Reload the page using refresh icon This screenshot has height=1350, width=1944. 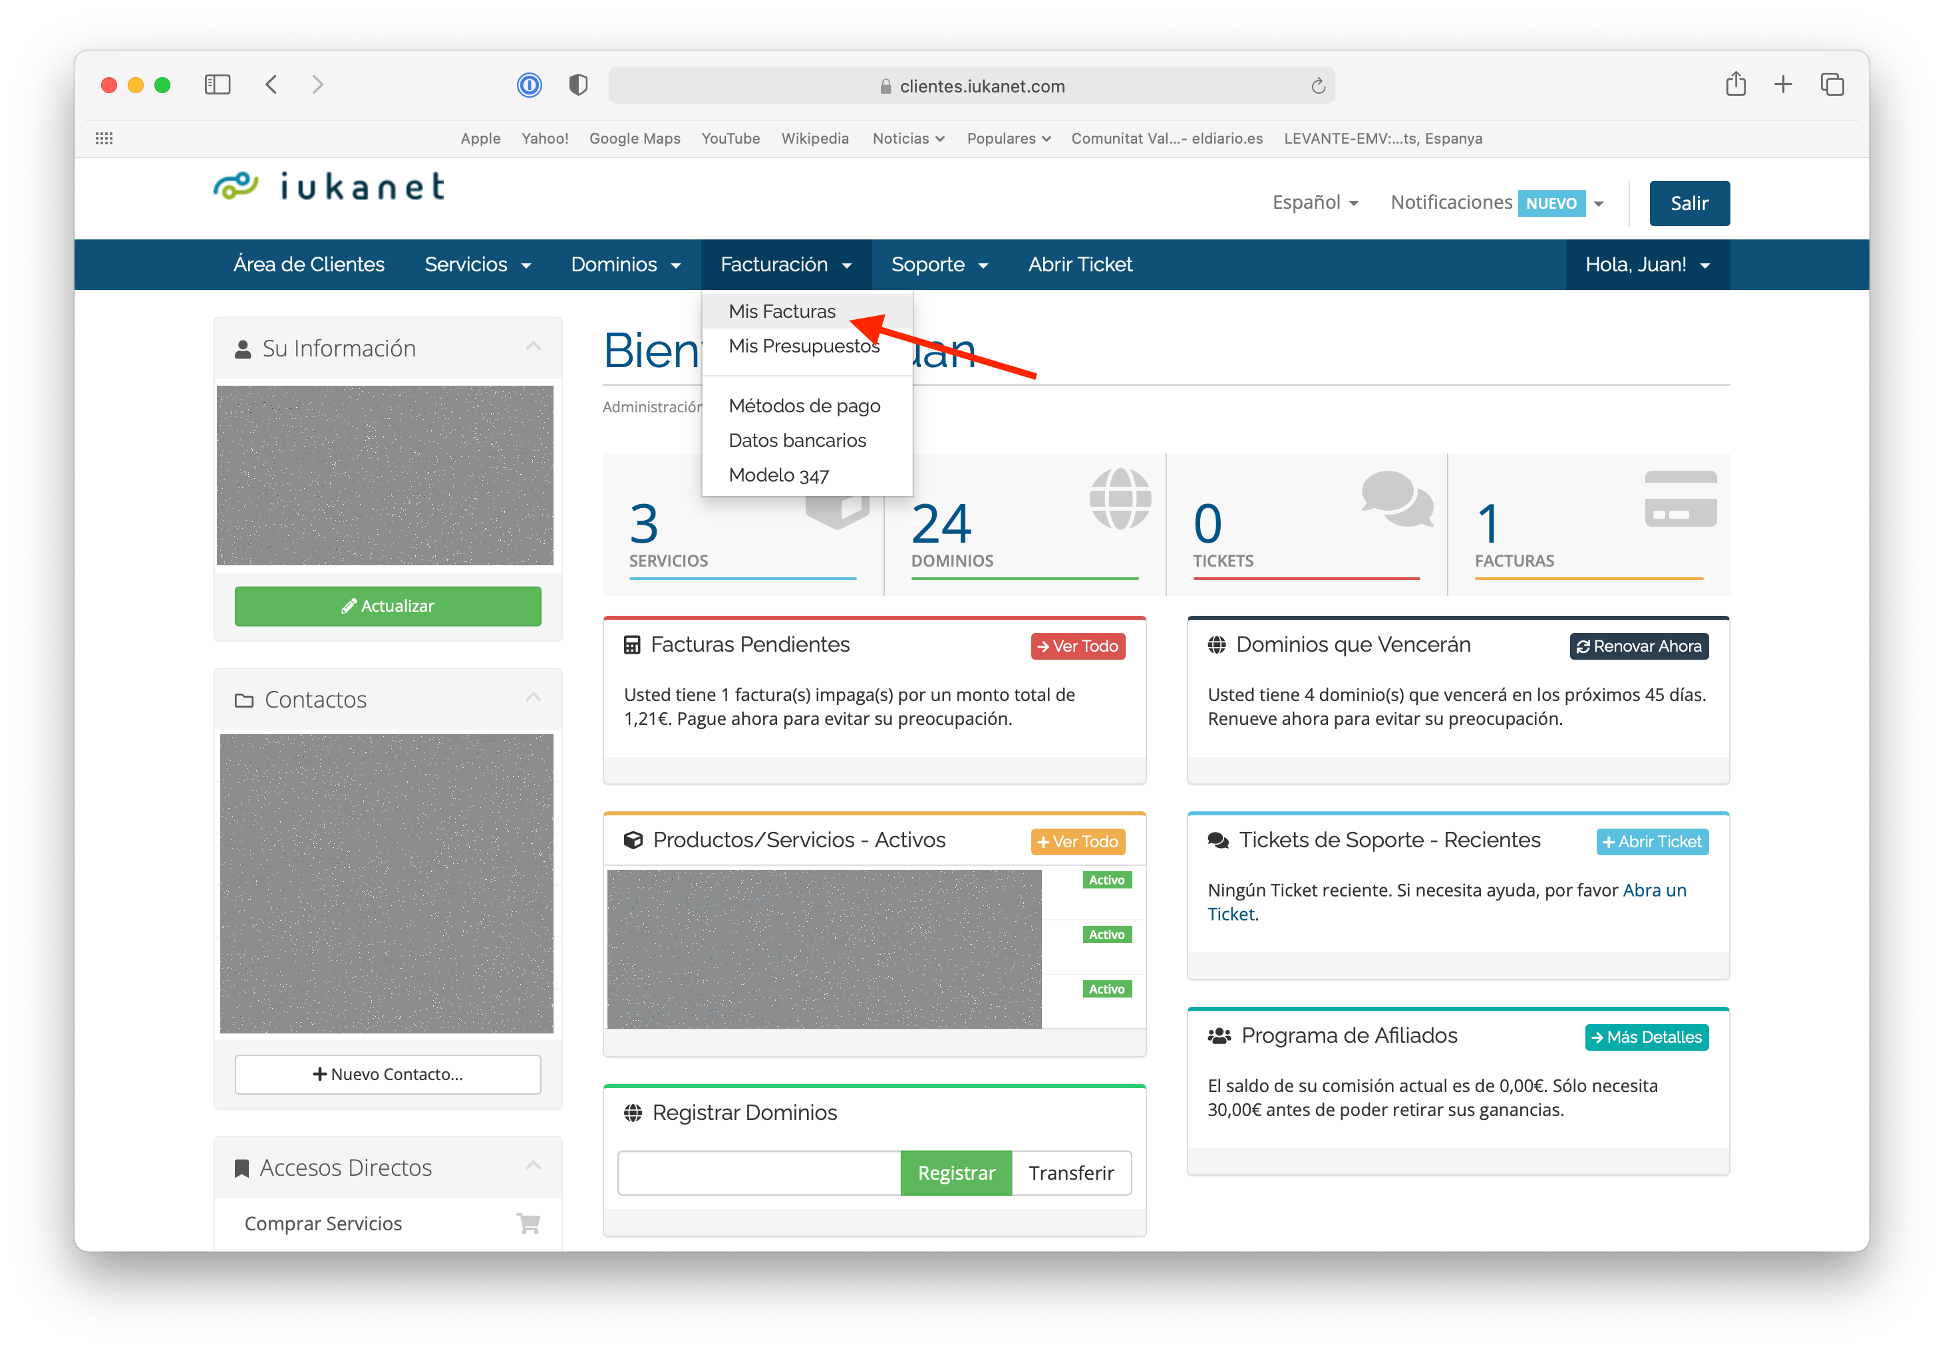[x=1318, y=85]
